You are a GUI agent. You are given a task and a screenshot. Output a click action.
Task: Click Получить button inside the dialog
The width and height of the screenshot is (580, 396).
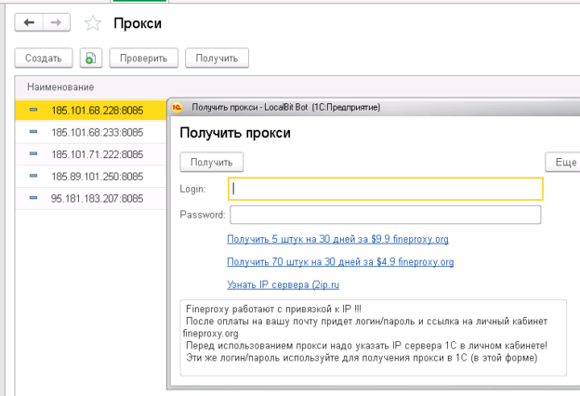[x=212, y=162]
